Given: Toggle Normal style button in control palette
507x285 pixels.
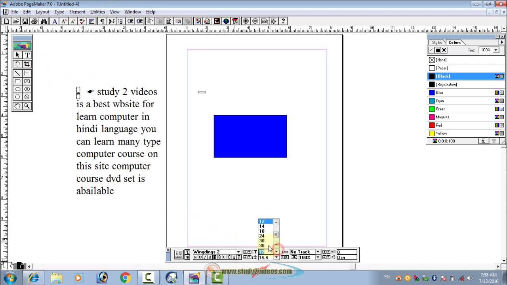Looking at the screenshot, I should pos(195,257).
